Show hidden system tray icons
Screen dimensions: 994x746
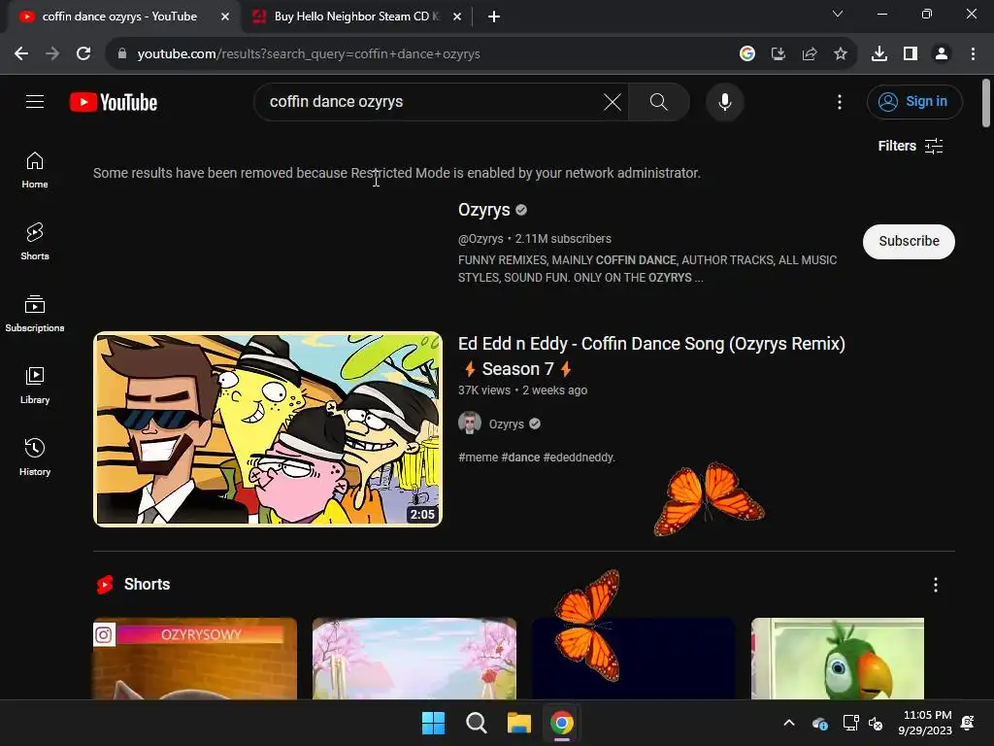click(789, 723)
